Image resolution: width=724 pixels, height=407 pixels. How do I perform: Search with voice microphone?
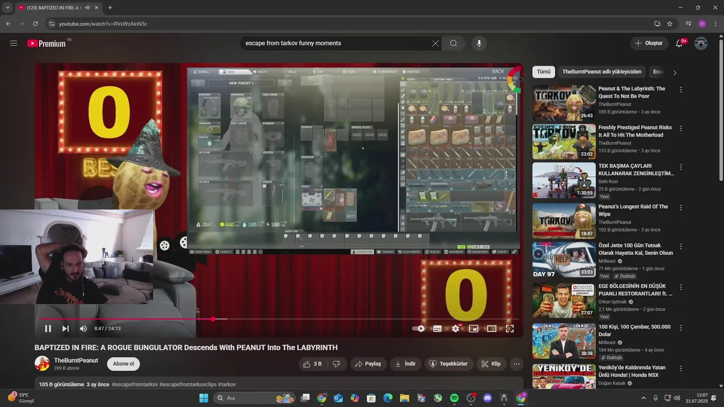point(479,44)
